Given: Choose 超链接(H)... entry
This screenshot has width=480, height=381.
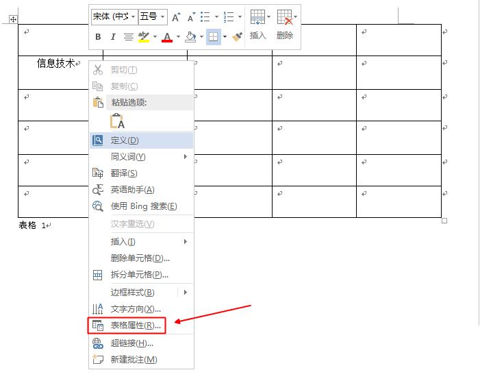Looking at the screenshot, I should coord(142,343).
